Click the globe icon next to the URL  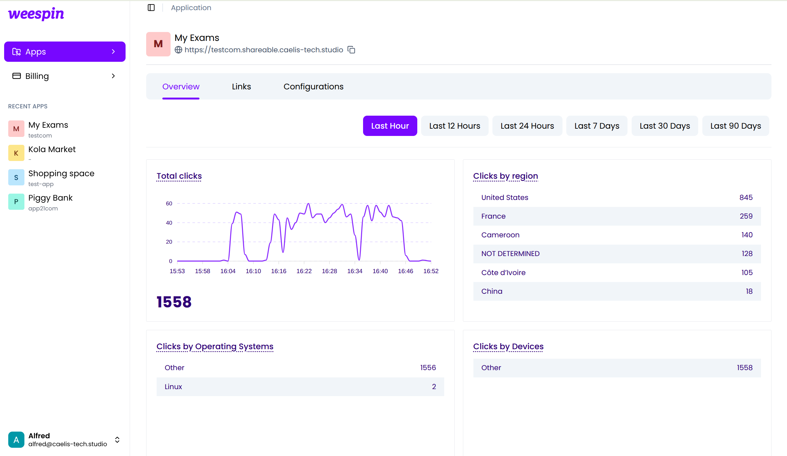179,50
